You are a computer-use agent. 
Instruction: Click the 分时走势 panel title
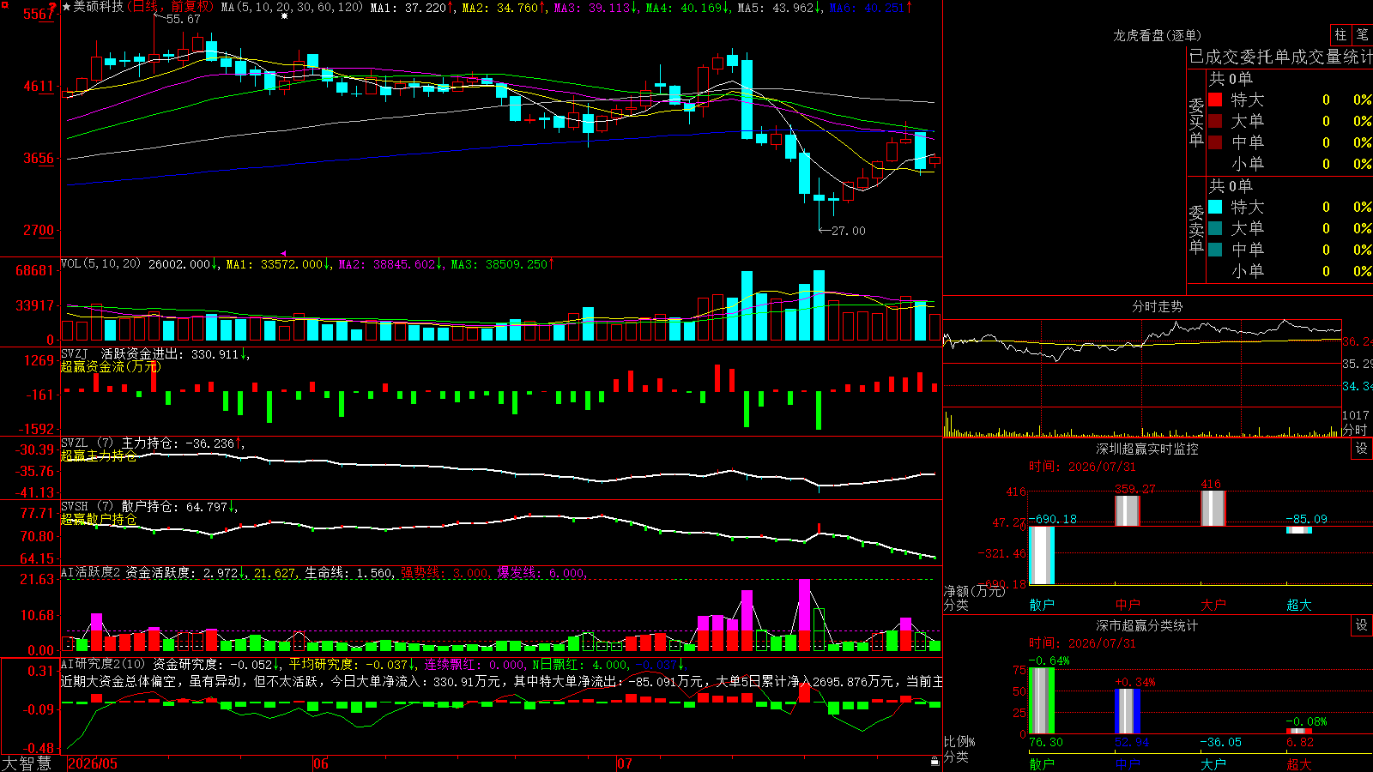(x=1157, y=306)
